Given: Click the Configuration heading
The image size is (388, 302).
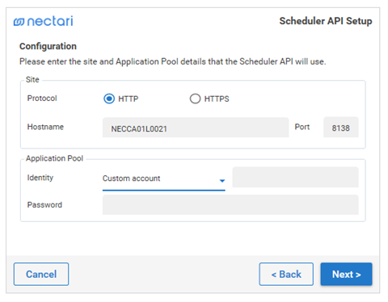Looking at the screenshot, I should [x=48, y=46].
